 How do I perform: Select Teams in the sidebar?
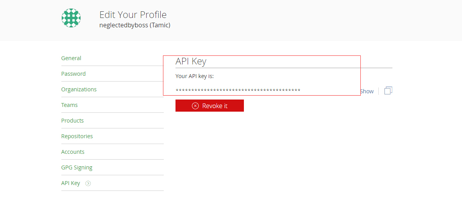pos(70,105)
